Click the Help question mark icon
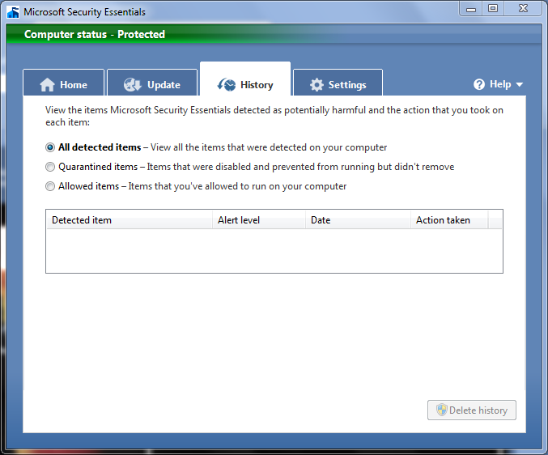Viewport: 548px width, 455px height. [479, 84]
